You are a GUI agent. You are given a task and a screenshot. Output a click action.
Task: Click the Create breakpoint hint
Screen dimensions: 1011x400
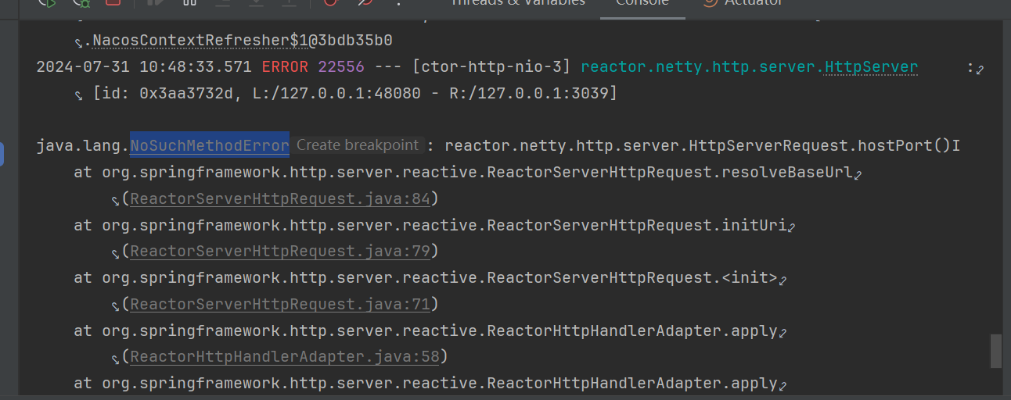pos(358,145)
